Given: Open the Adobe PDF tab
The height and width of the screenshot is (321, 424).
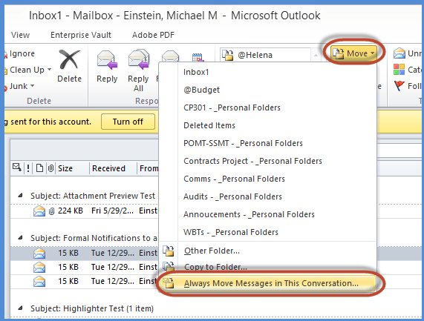Looking at the screenshot, I should pyautogui.click(x=153, y=35).
